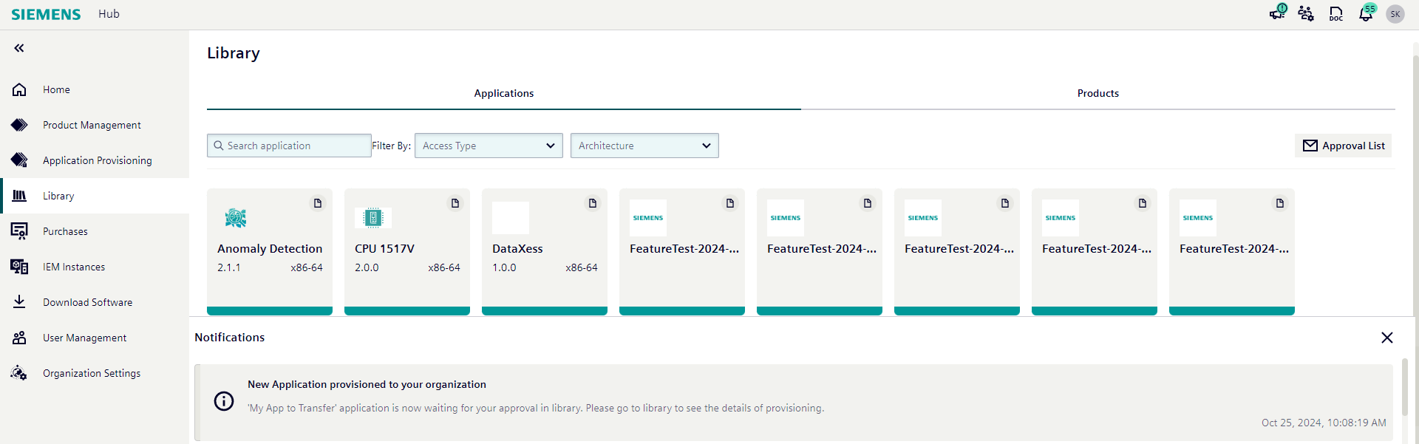Open the user settings icon in header

[x=1306, y=14]
